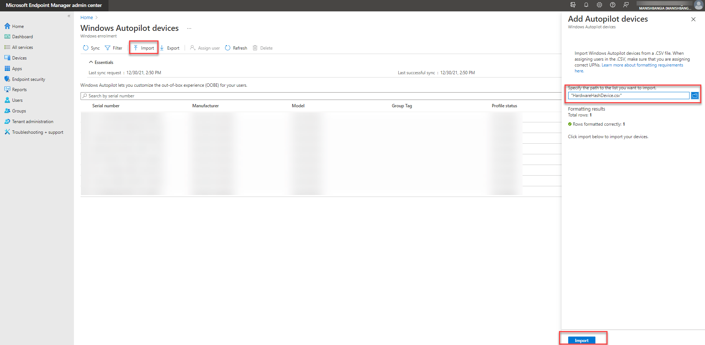Collapse the left navigation pane

69,16
